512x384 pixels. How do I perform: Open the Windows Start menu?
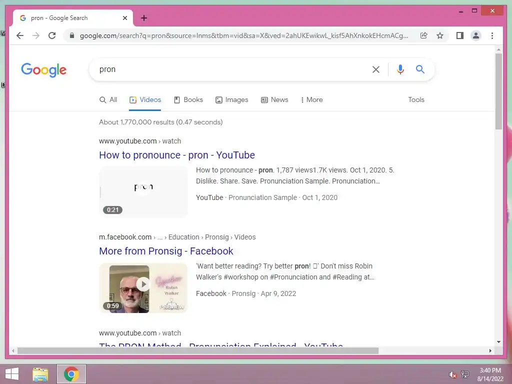(12, 374)
